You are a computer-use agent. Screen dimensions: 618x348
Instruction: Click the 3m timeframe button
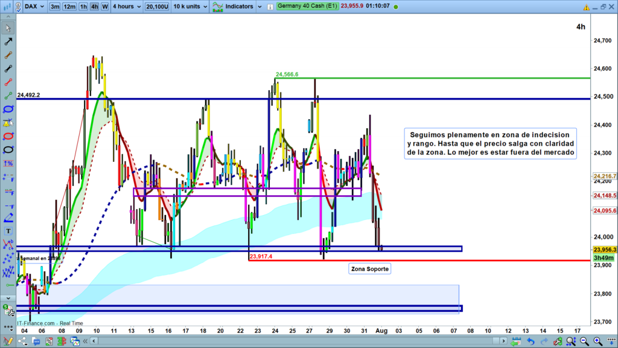coord(55,7)
